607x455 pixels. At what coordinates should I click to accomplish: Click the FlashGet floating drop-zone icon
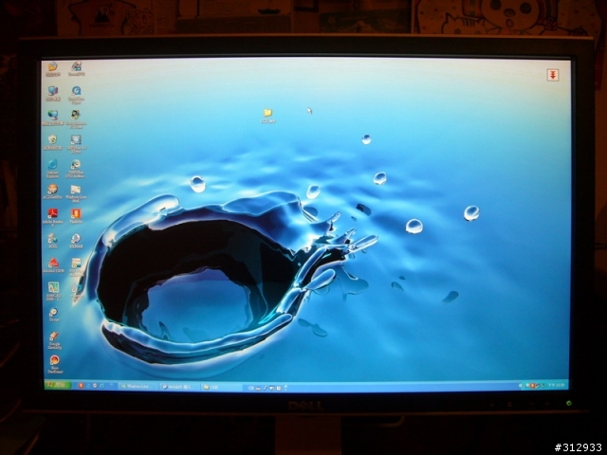(x=553, y=75)
